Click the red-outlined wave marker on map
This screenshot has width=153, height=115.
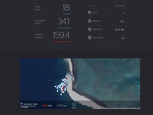pos(68,75)
